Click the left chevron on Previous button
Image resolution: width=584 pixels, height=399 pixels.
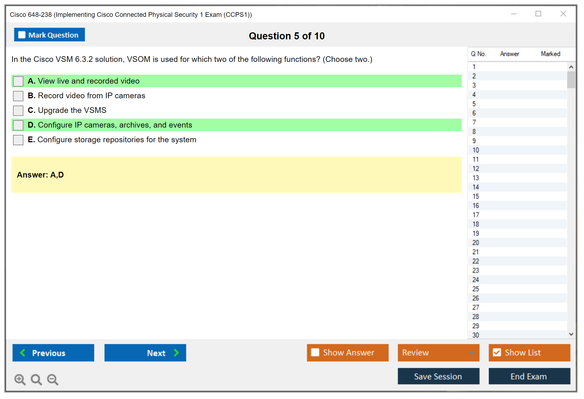click(x=23, y=353)
